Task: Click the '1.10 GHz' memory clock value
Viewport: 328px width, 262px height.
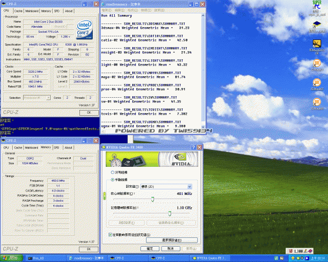Action: coord(184,208)
